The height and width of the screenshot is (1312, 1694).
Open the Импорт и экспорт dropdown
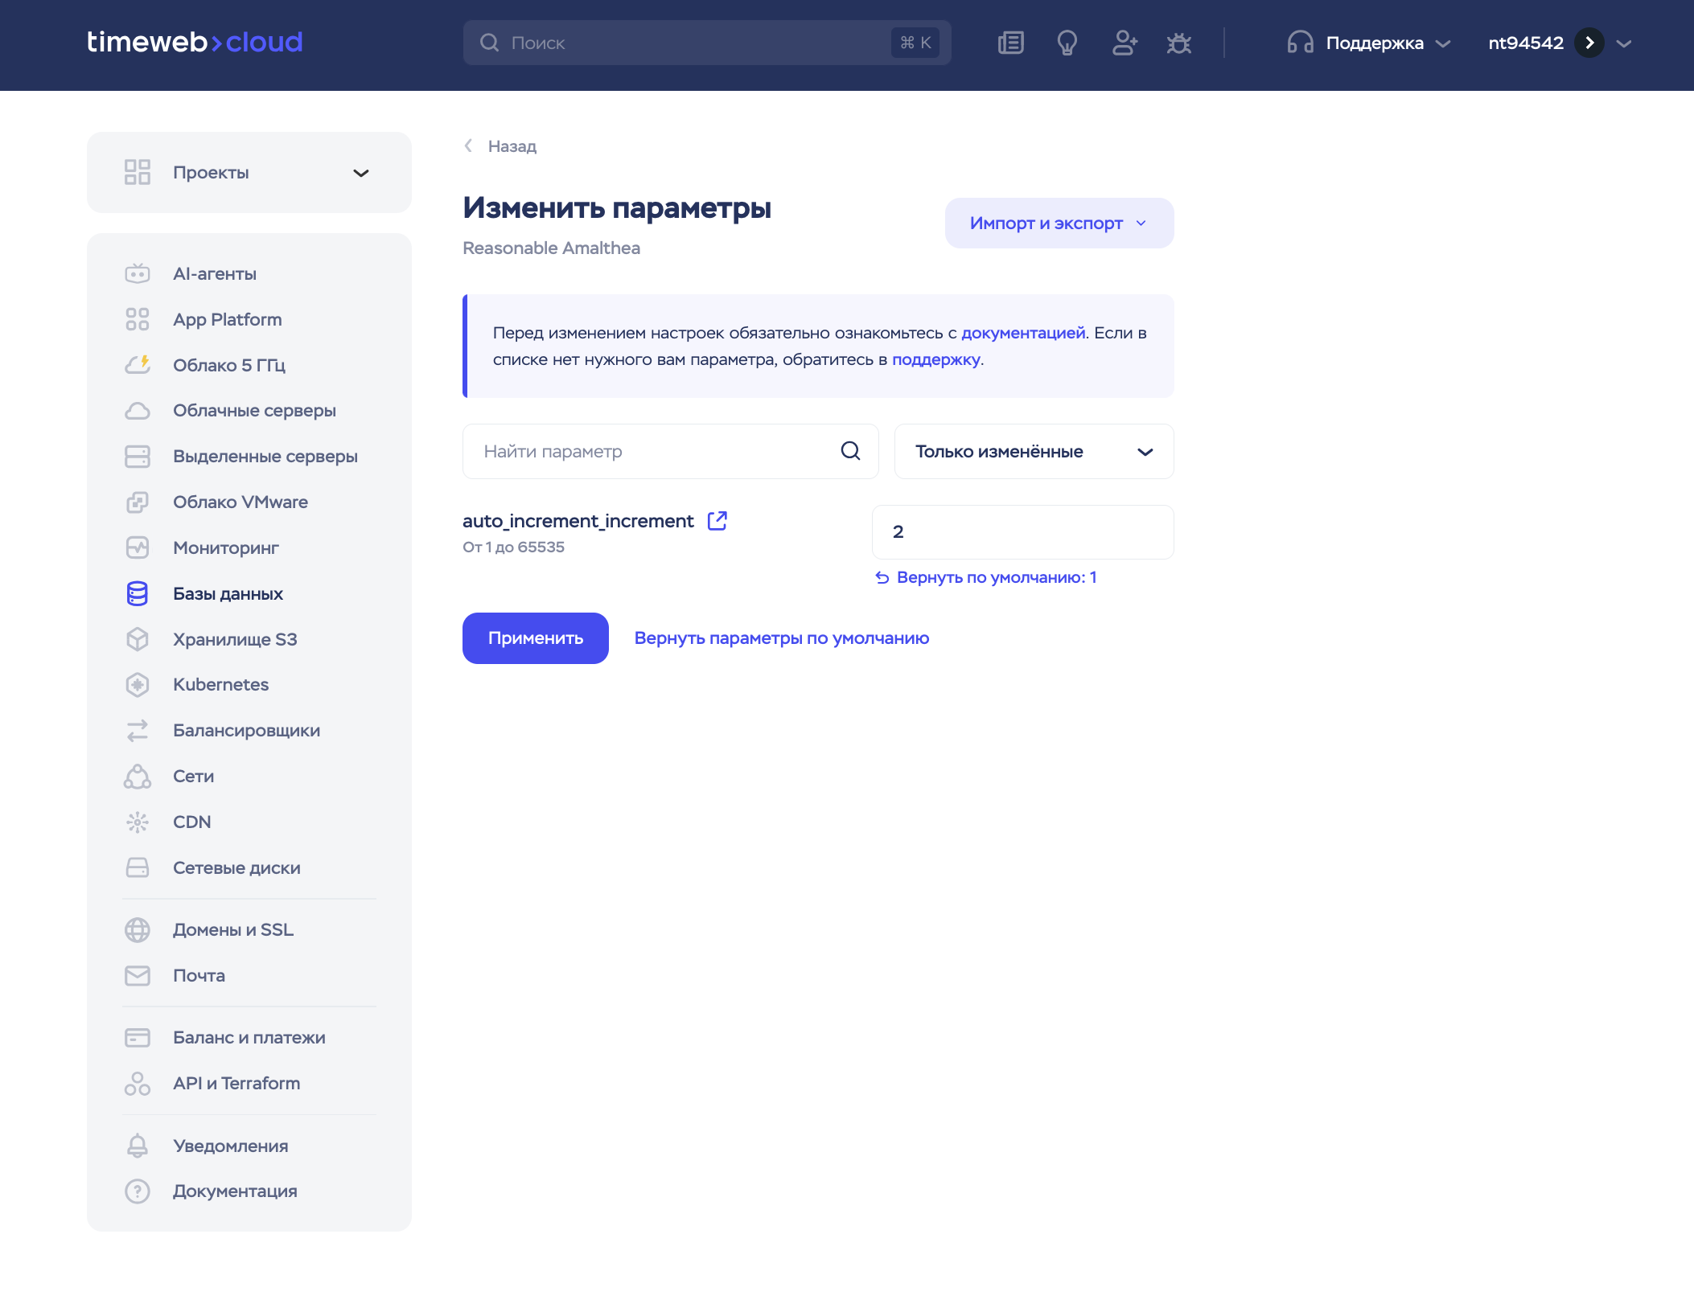tap(1059, 223)
